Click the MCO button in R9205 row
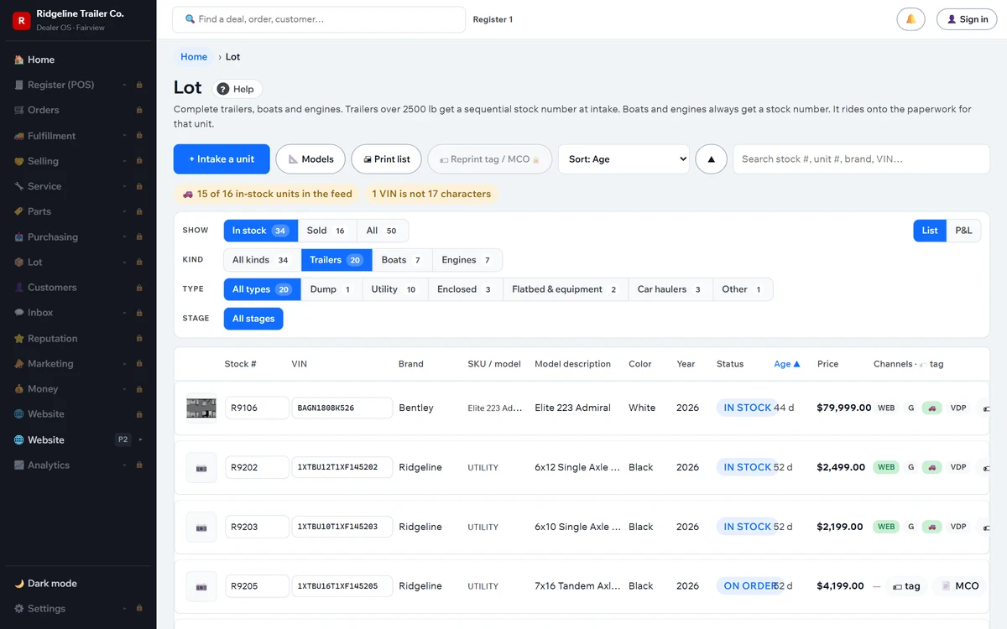This screenshot has width=1007, height=629. [x=959, y=586]
